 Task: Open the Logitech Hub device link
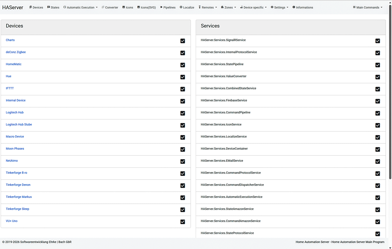pos(15,112)
